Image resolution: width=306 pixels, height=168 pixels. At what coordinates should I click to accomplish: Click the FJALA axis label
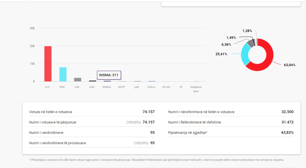151,87
